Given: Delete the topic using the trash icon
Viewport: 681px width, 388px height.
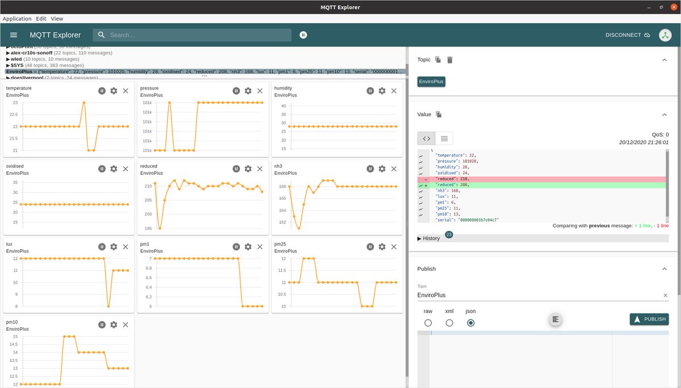Looking at the screenshot, I should (450, 60).
